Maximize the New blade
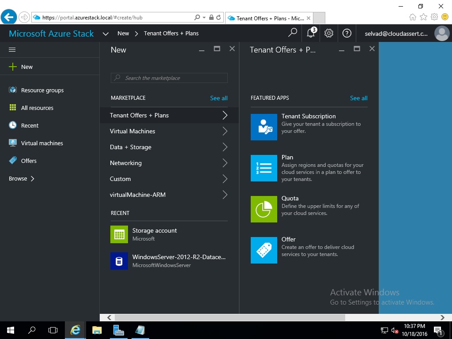Viewport: 452px width, 339px height. click(x=217, y=49)
